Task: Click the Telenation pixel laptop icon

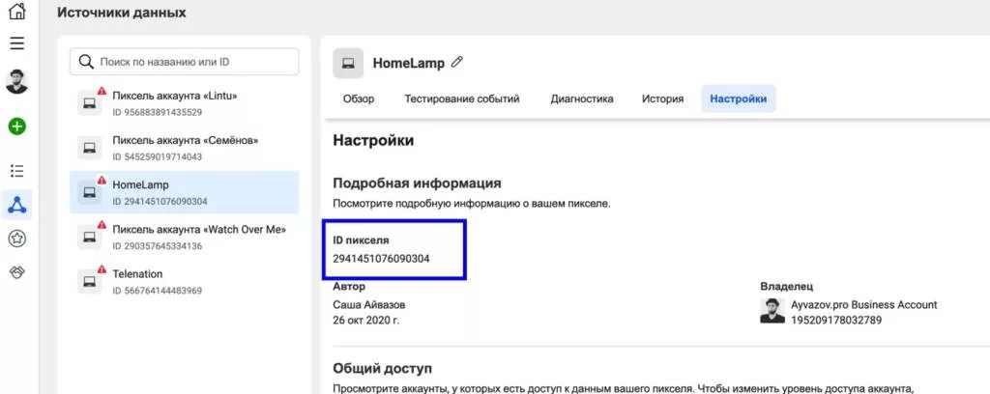Action: 90,281
